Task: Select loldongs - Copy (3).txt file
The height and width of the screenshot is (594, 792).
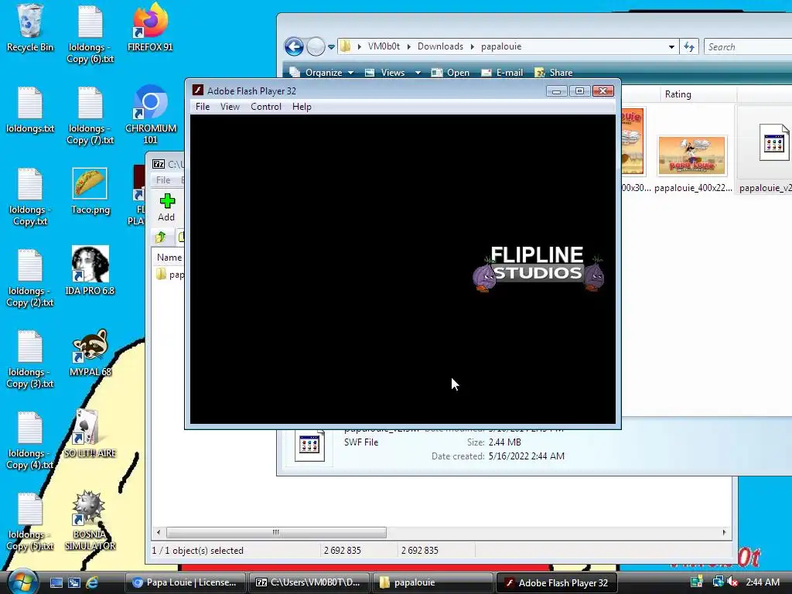Action: click(x=30, y=360)
